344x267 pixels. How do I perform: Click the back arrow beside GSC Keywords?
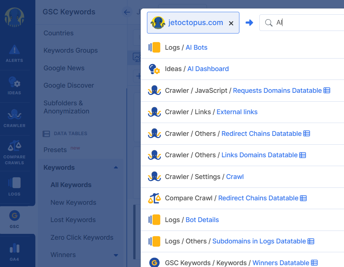[127, 12]
